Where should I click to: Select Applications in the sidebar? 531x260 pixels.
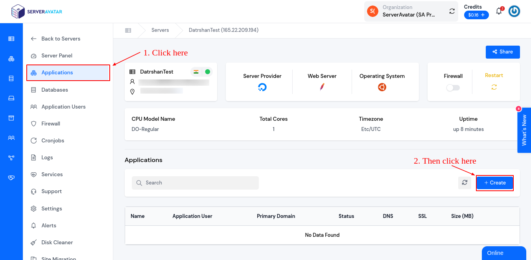pyautogui.click(x=68, y=73)
